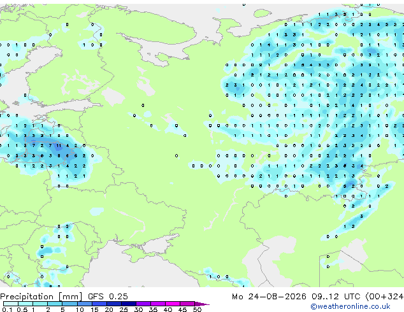Click the "Mo 24-08-2026" date text

click(x=269, y=297)
